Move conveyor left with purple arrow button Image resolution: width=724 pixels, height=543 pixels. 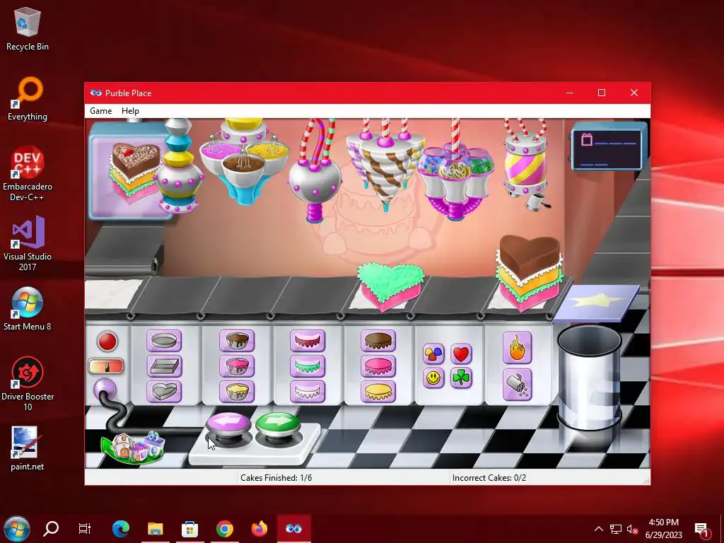[228, 425]
